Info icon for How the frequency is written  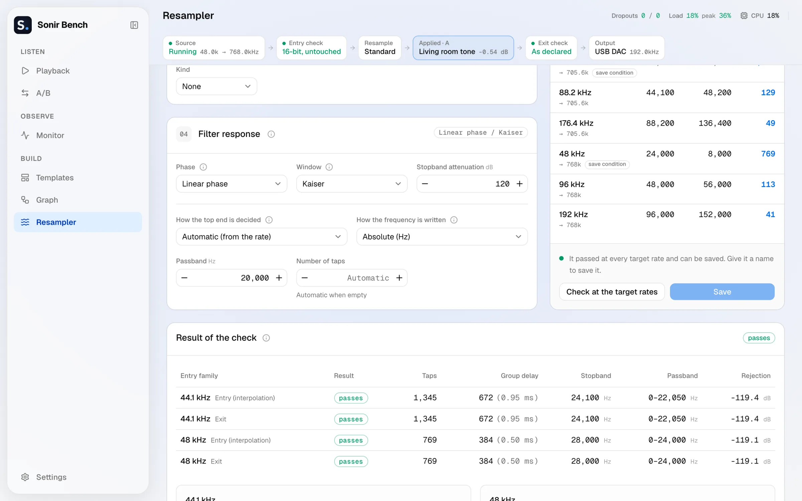pyautogui.click(x=454, y=220)
